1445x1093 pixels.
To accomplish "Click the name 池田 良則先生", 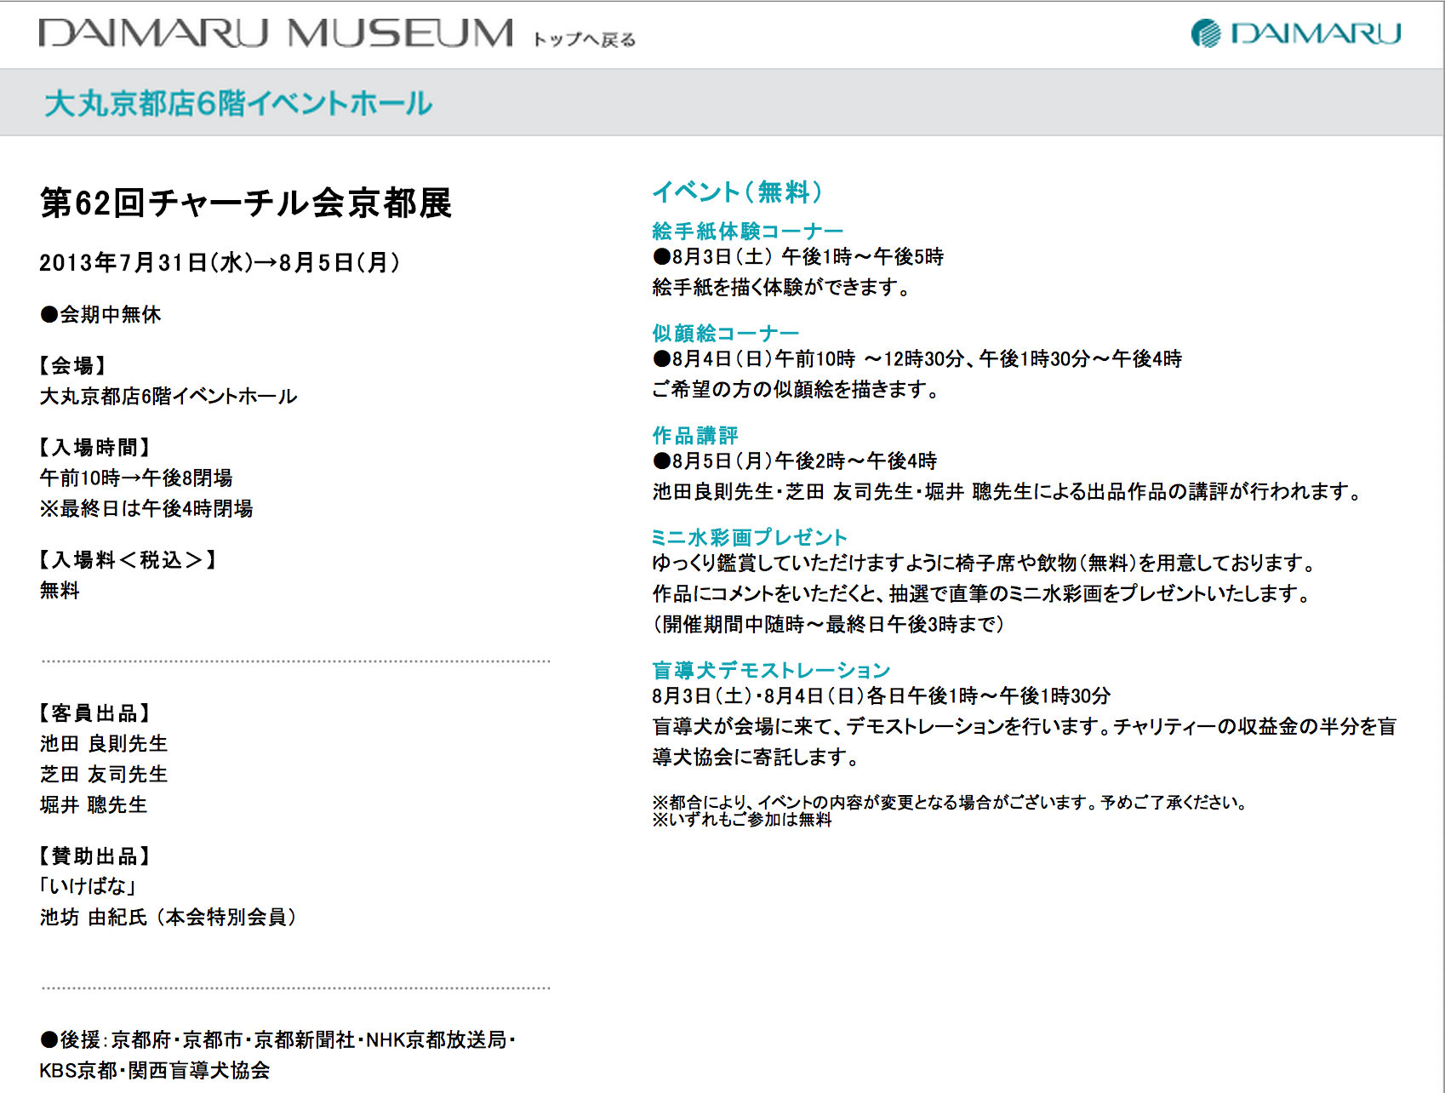I will click(x=104, y=743).
